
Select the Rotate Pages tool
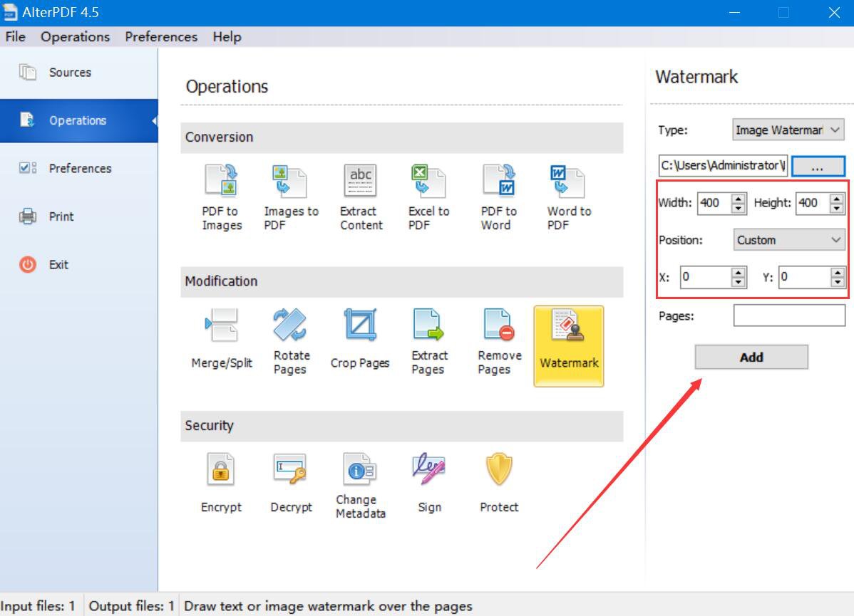click(290, 341)
